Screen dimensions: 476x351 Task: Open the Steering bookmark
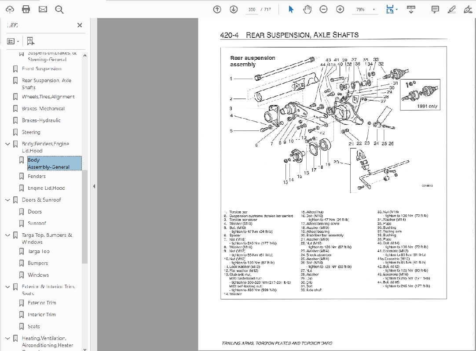[x=31, y=132]
